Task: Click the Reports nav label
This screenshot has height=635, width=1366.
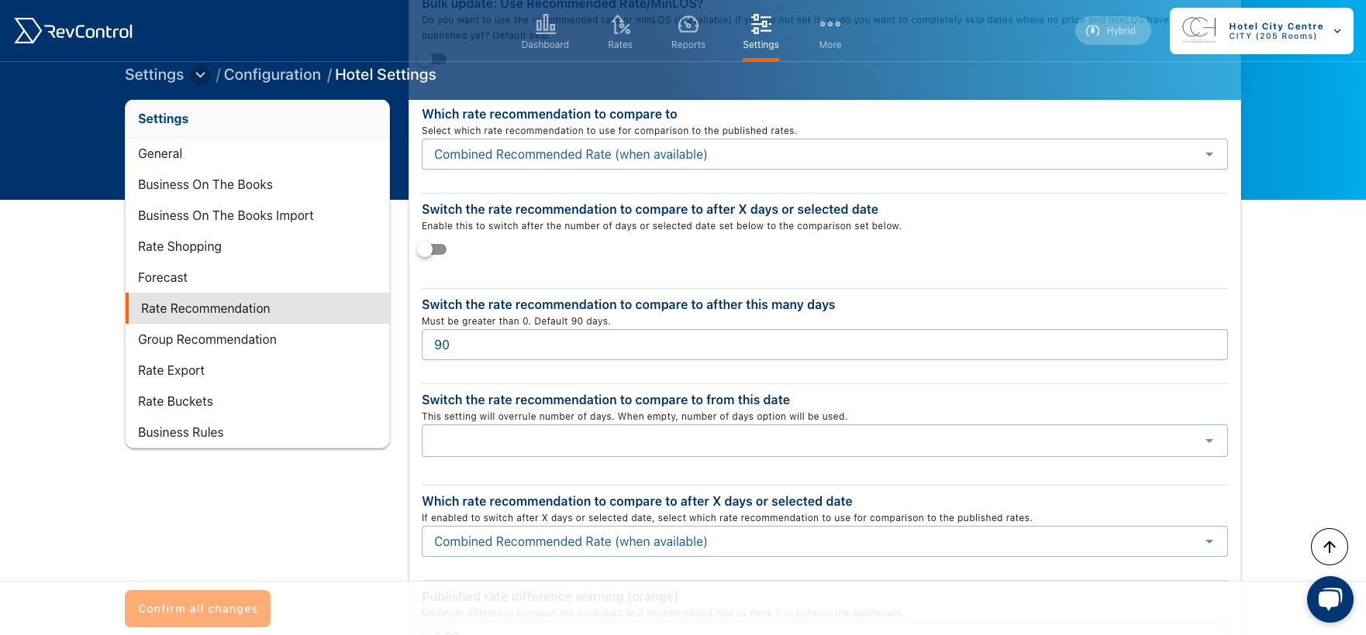Action: [x=688, y=45]
